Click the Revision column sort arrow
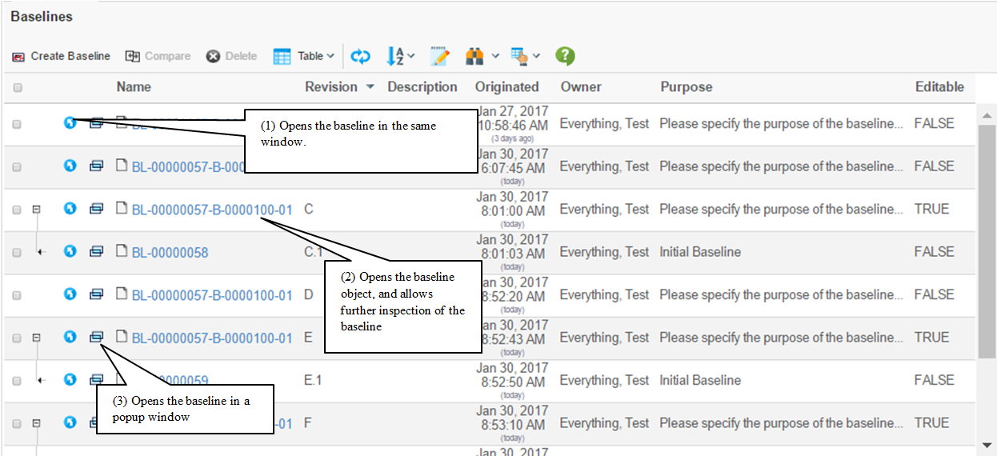997x456 pixels. pyautogui.click(x=370, y=87)
